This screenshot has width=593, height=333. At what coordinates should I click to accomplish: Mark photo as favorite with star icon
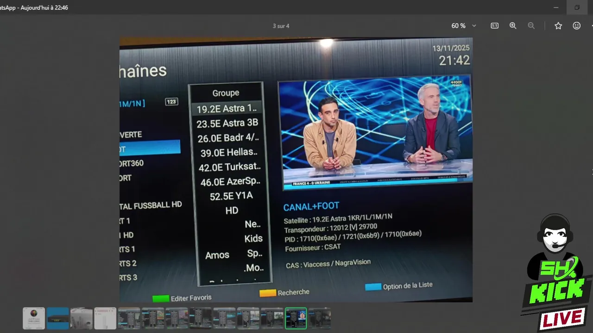click(x=558, y=26)
